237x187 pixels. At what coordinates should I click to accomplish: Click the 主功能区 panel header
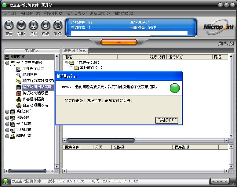pos(32,51)
